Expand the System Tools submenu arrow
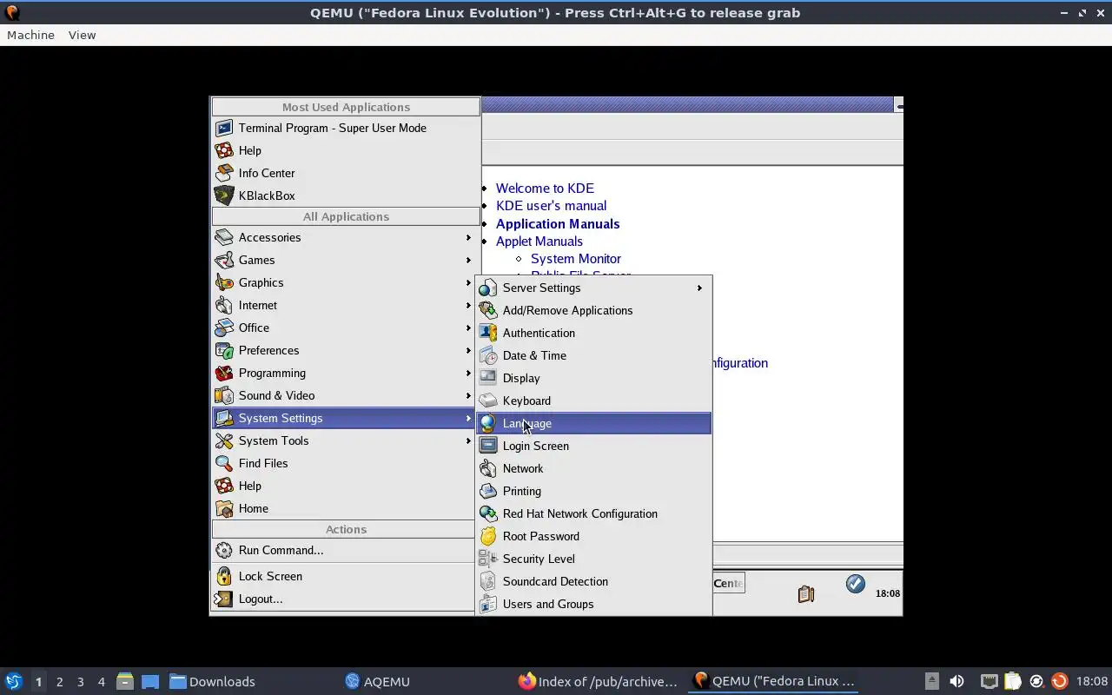The image size is (1112, 695). click(468, 440)
